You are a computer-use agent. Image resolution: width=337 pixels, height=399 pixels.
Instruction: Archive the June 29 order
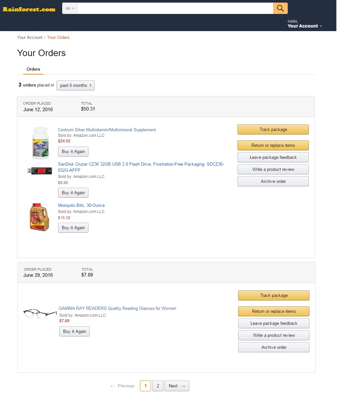273,347
